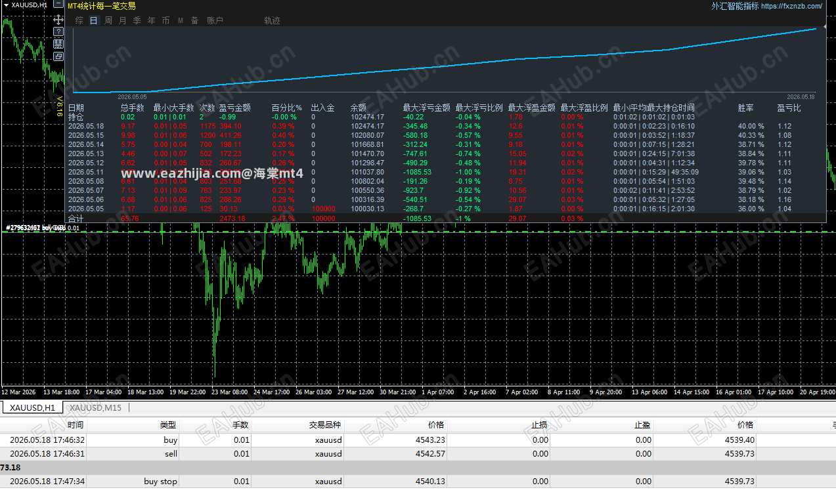Screen dimensions: 836x494
Task: Select the 综 summary tab
Action: [79, 20]
